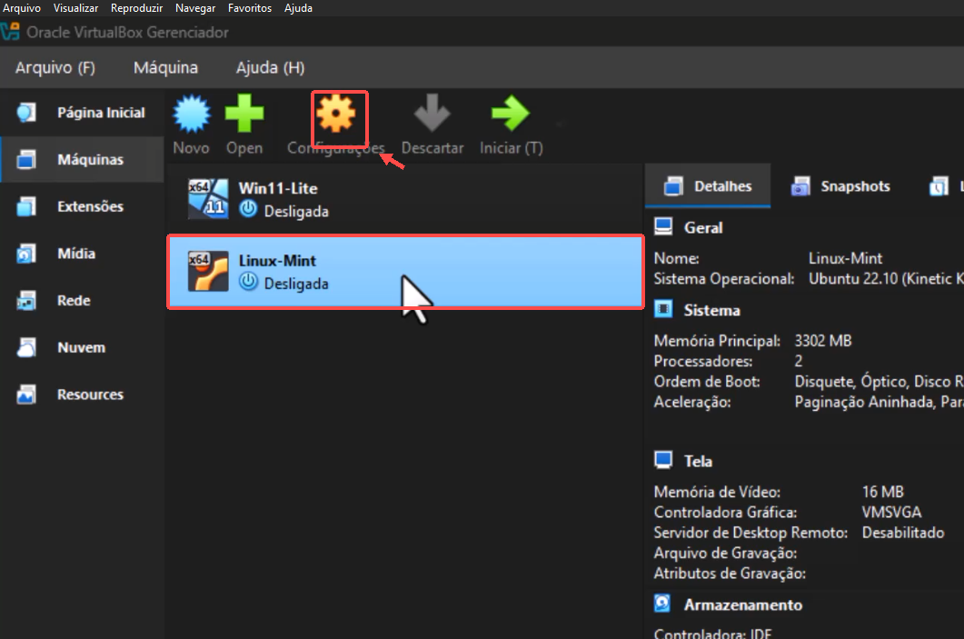The width and height of the screenshot is (964, 639).
Task: Click the Geral section header
Action: pyautogui.click(x=703, y=227)
